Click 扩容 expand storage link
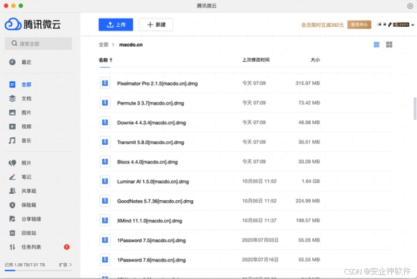 click(66, 264)
